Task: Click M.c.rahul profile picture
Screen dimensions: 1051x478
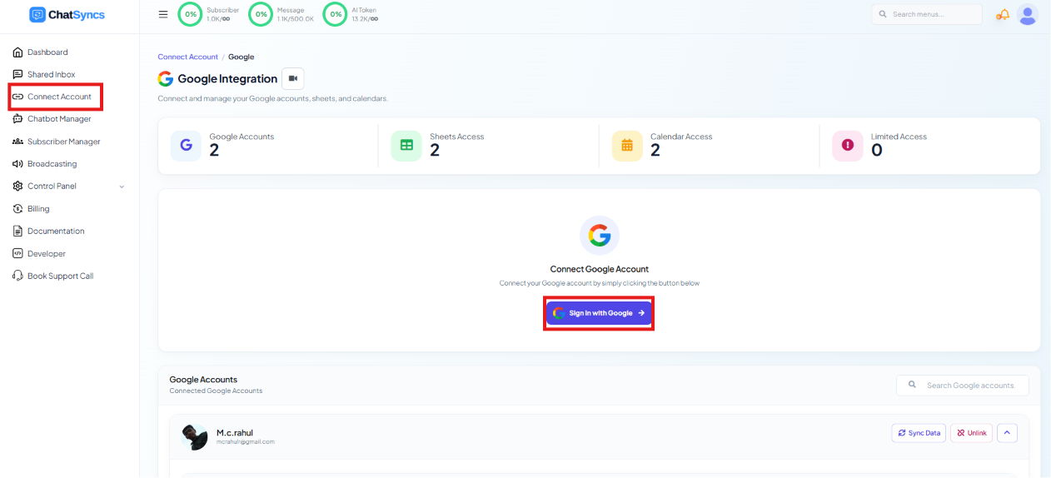Action: (x=194, y=436)
